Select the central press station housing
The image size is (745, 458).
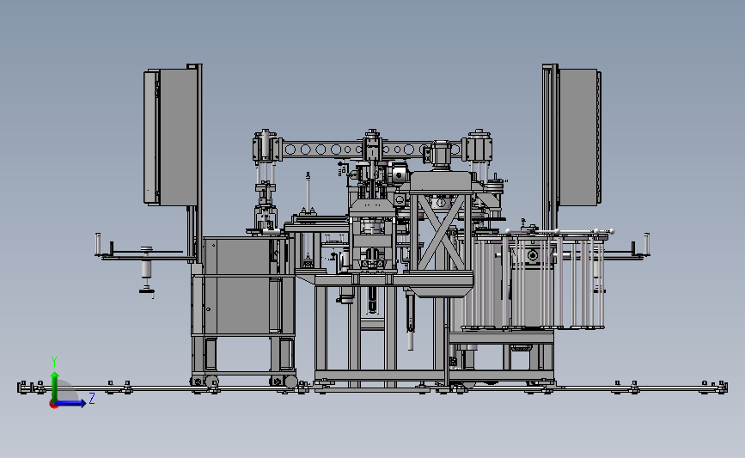tap(373, 235)
